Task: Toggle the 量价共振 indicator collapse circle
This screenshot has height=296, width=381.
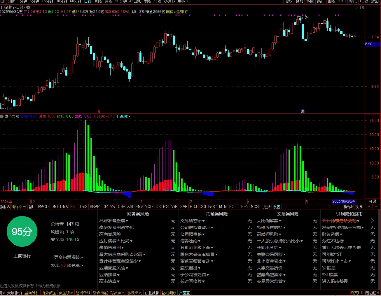Action: (x=2, y=116)
